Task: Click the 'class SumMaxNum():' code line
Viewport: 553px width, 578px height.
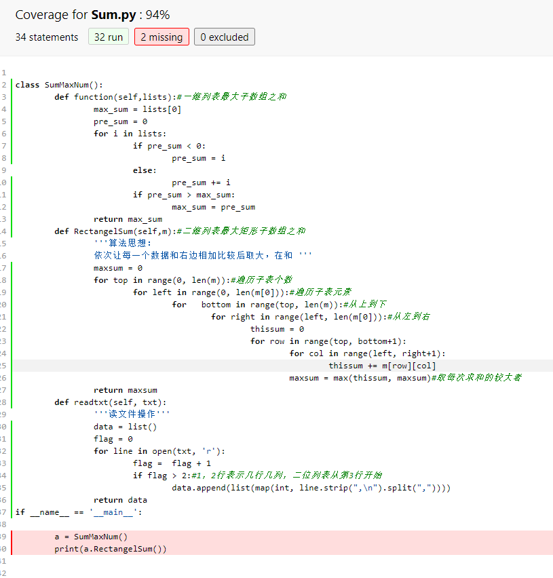Action: (59, 85)
